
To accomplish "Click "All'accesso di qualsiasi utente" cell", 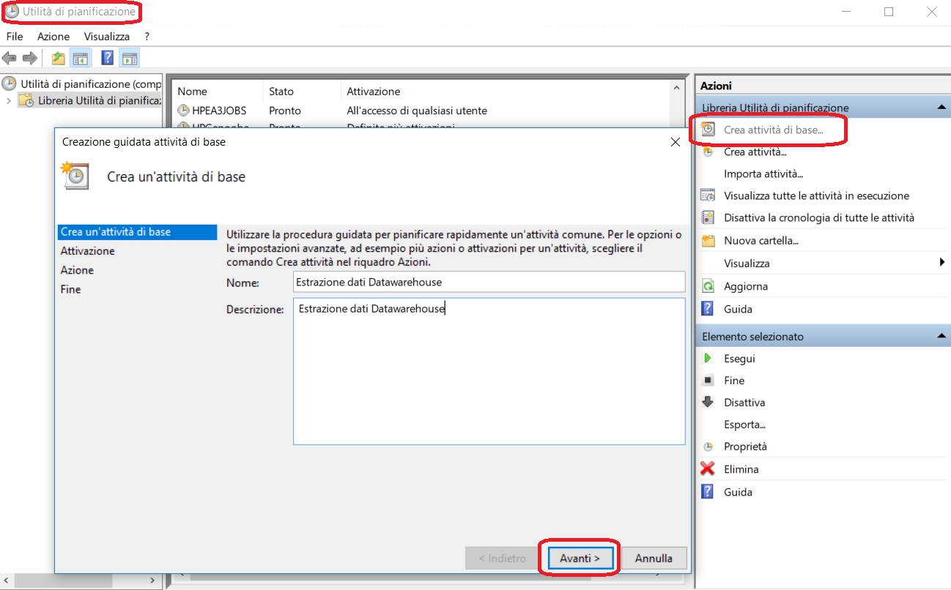I will pos(417,111).
